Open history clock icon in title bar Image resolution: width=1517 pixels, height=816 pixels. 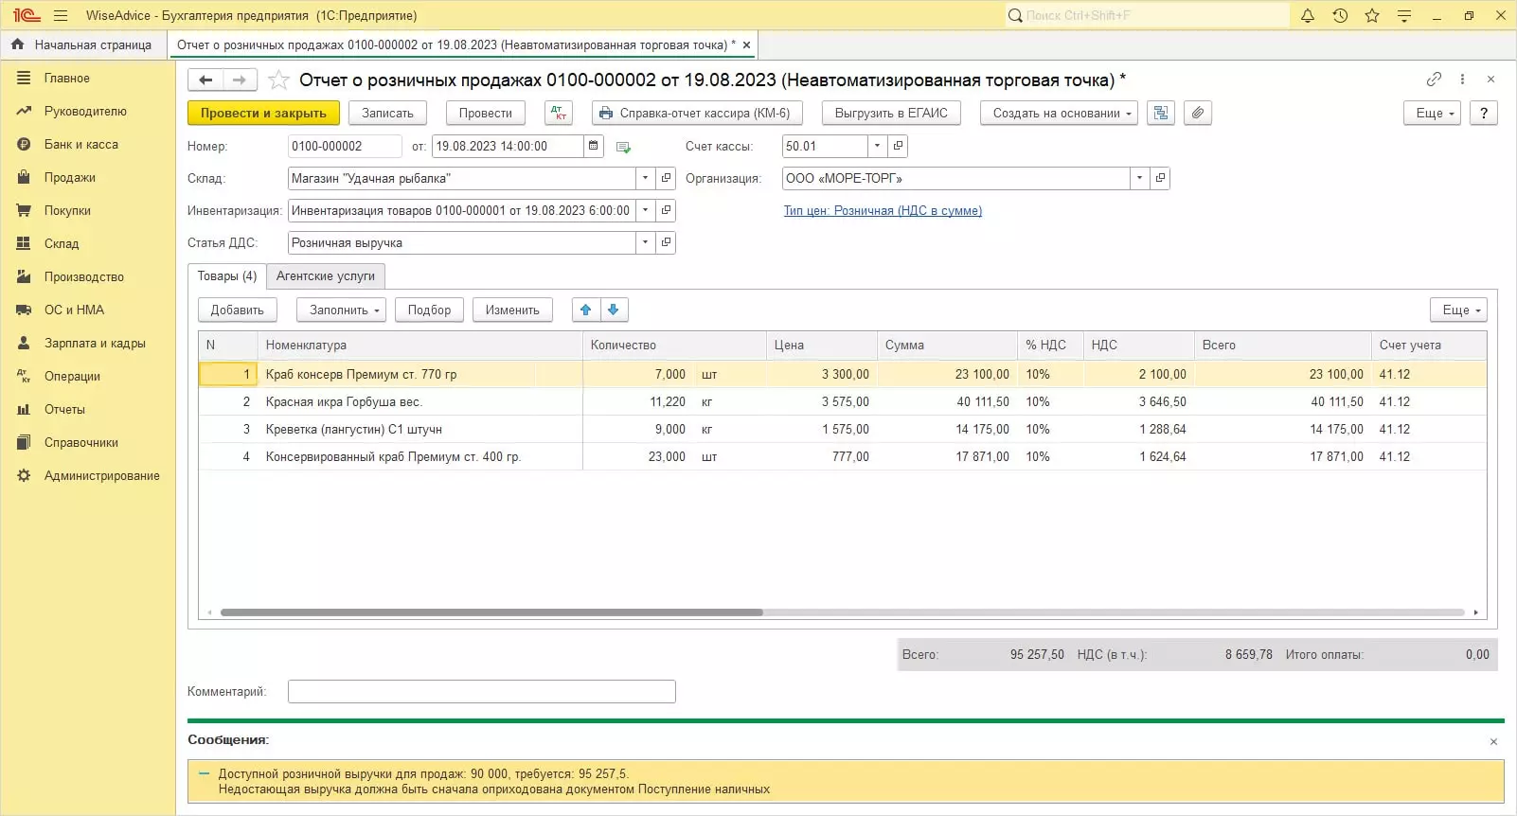pos(1340,15)
